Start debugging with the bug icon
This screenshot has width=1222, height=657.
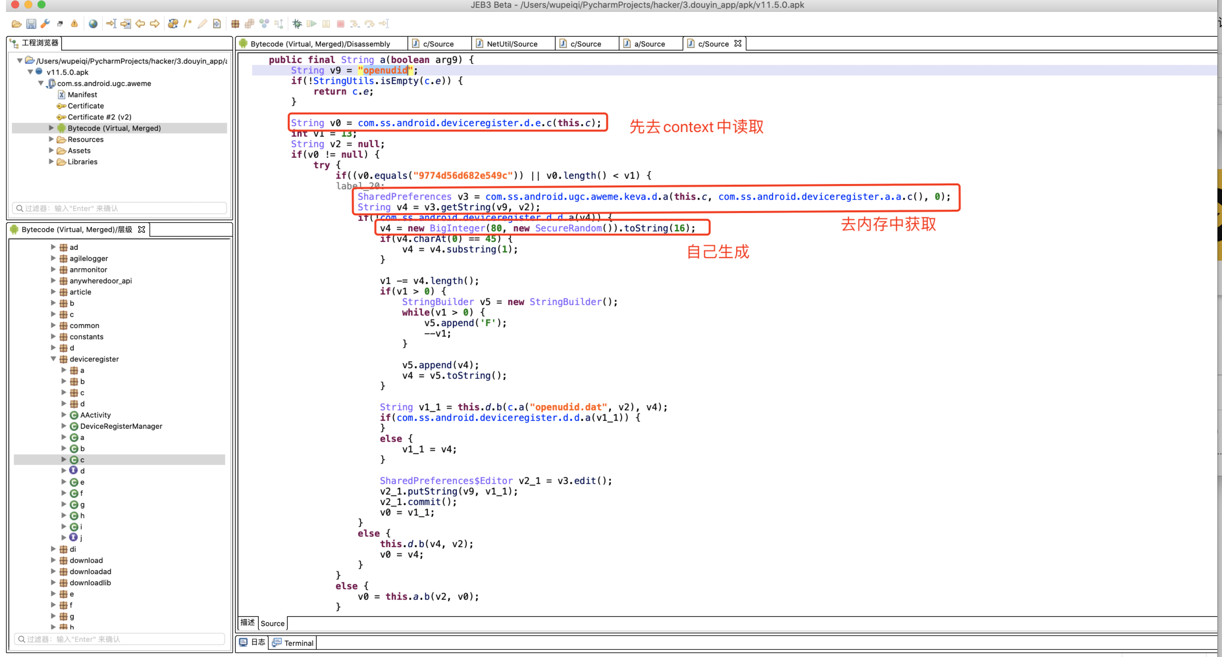click(297, 24)
